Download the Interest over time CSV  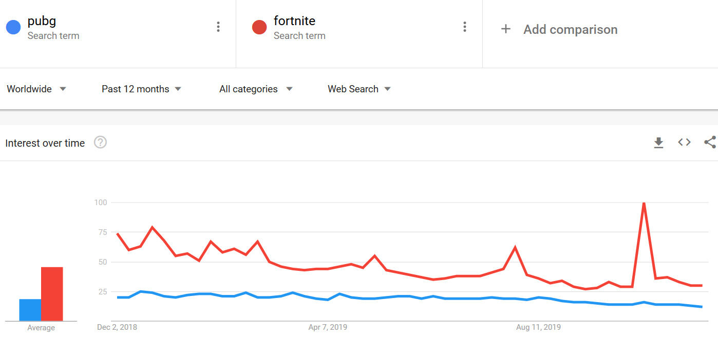pos(658,143)
